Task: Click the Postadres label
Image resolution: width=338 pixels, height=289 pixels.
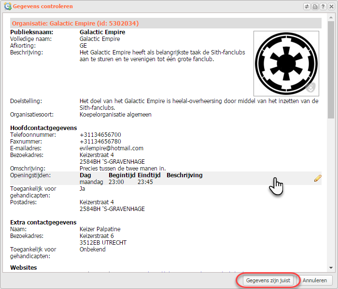Action: 23,202
